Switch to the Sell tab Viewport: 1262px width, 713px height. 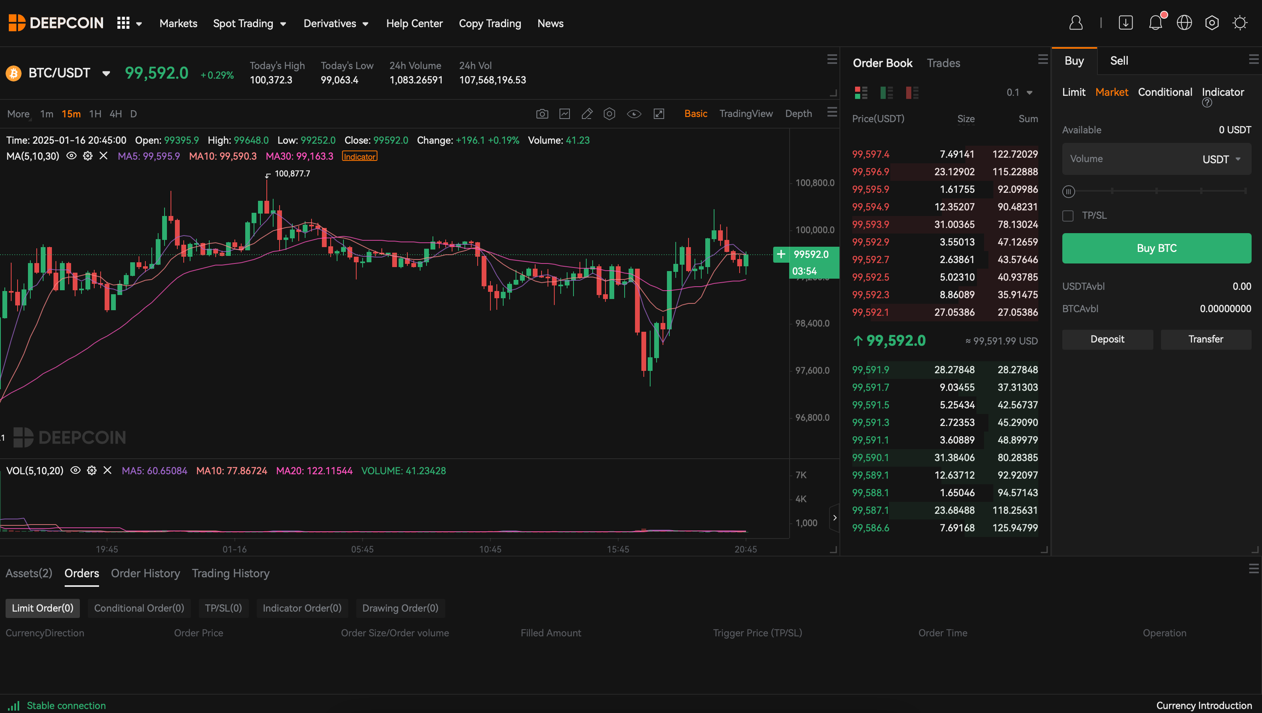(1119, 61)
